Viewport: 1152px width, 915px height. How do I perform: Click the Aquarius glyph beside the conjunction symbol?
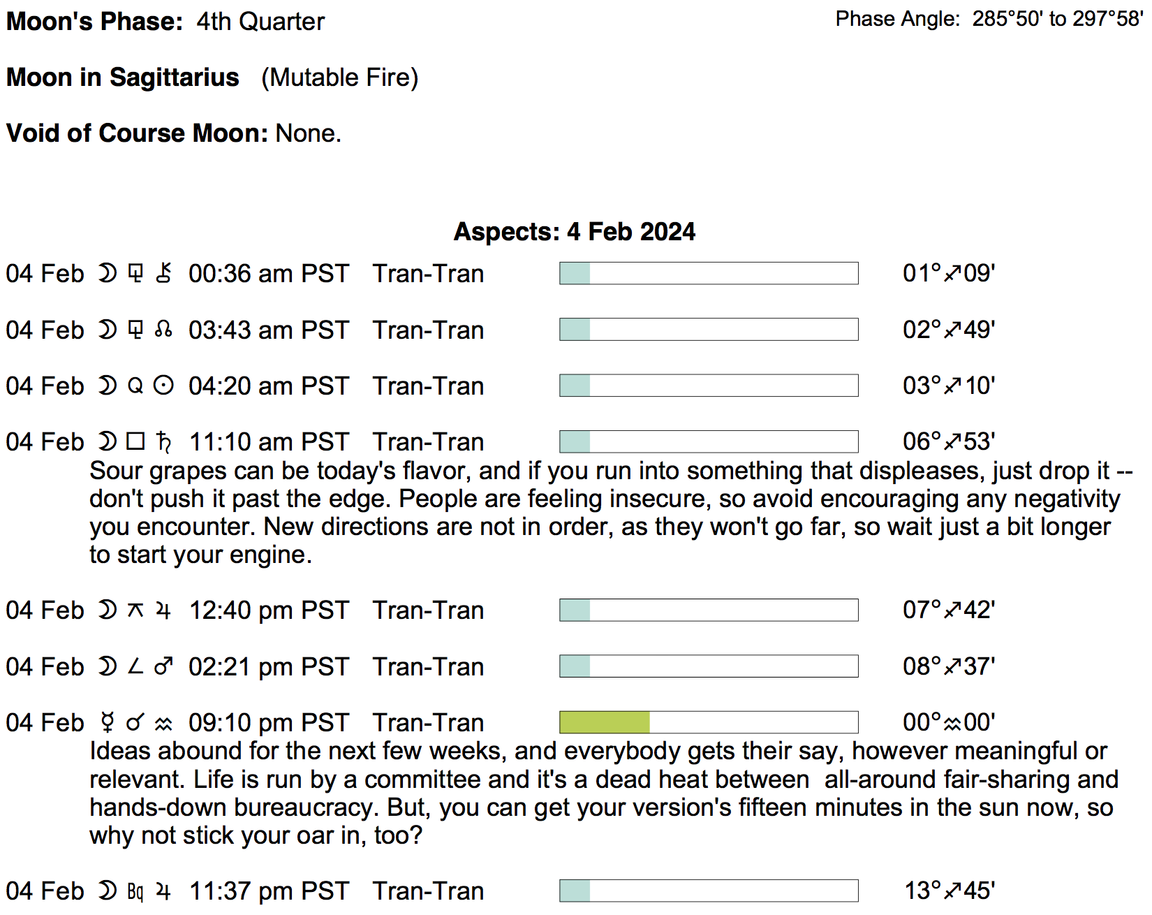[164, 723]
